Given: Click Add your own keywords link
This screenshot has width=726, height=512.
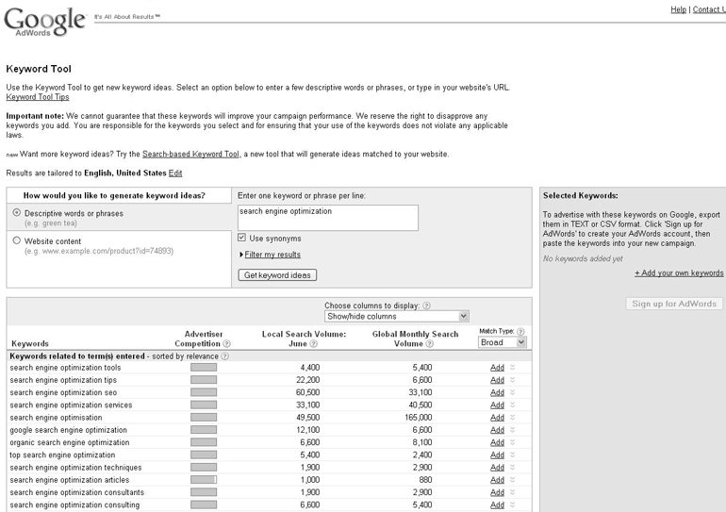Looking at the screenshot, I should (x=679, y=273).
